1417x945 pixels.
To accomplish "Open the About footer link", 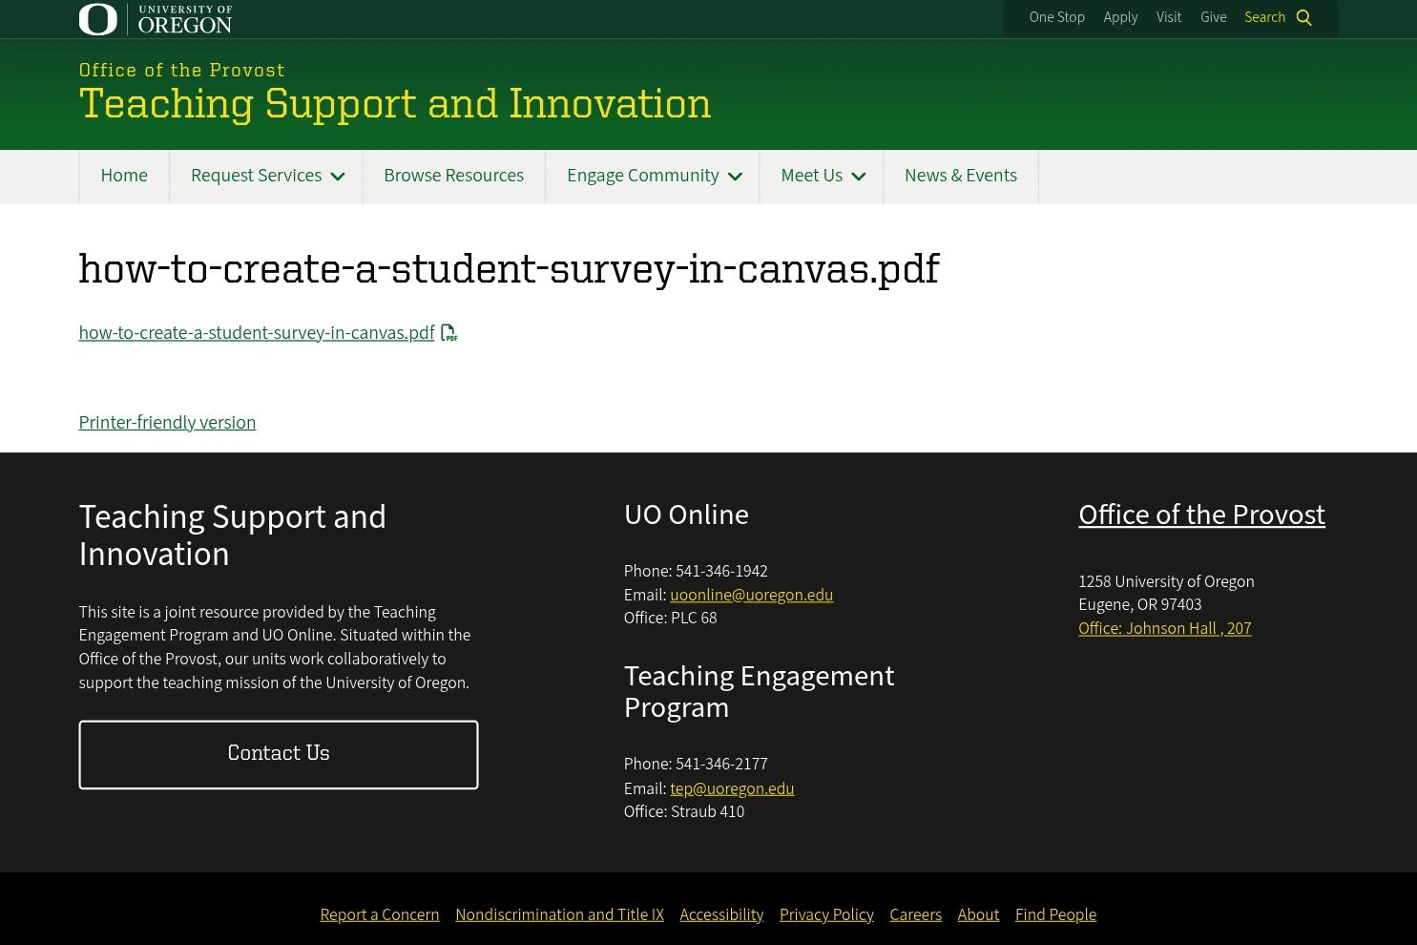I will [x=978, y=914].
